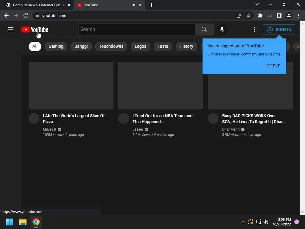Open the tab search chevron dropdown
Image resolution: width=305 pixels, height=229 pixels.
[x=257, y=4]
